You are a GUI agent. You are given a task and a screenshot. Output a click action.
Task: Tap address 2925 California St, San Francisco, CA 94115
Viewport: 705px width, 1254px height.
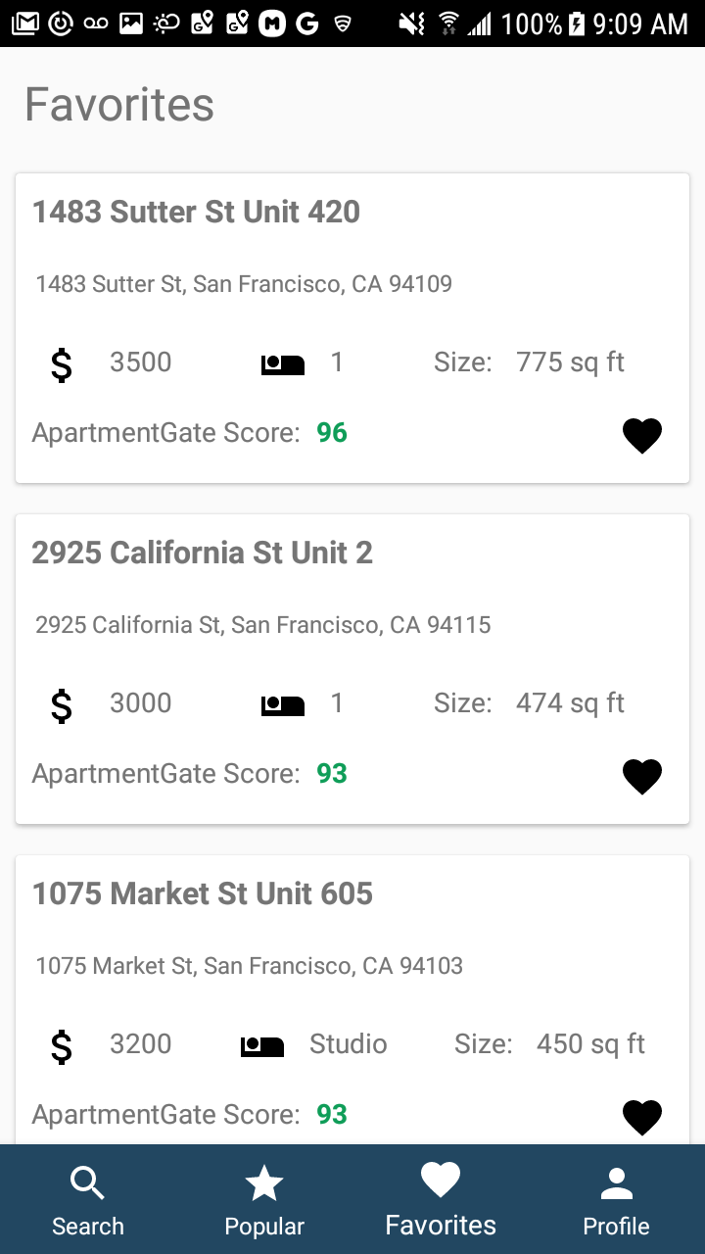(262, 625)
